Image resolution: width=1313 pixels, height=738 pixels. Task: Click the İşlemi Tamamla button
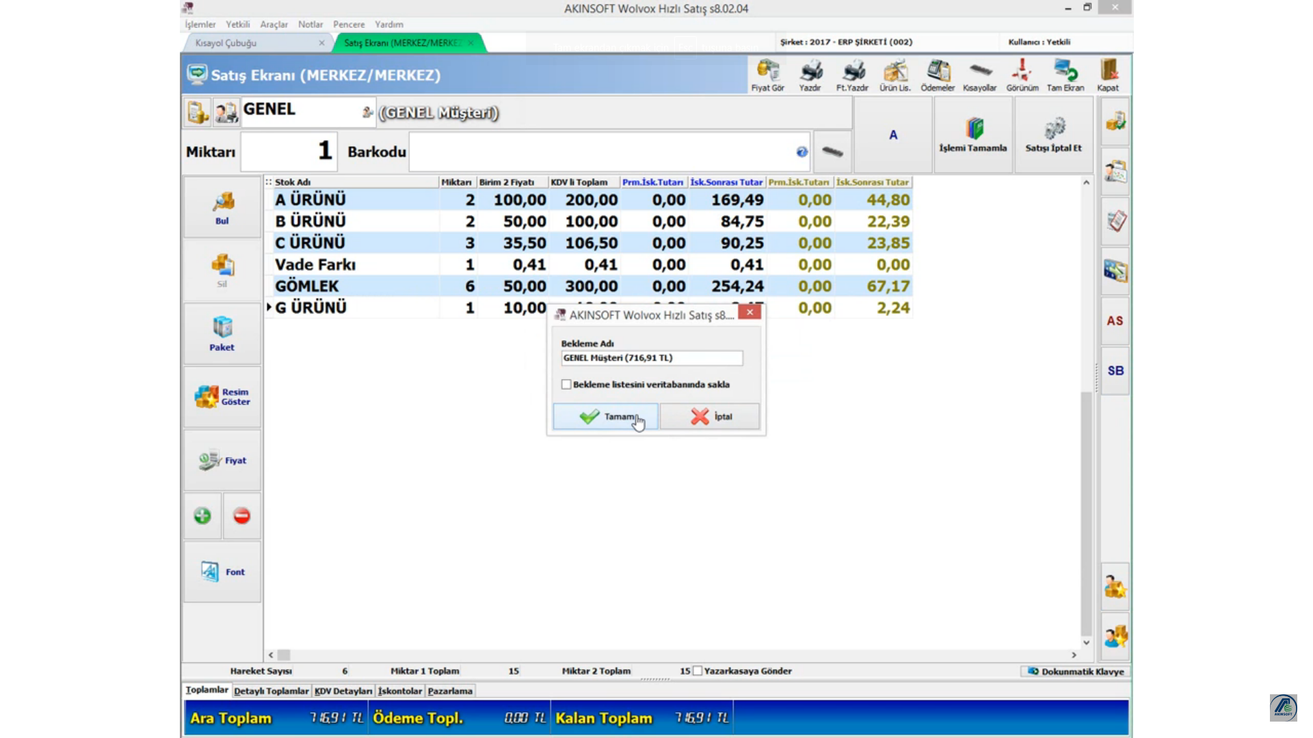(973, 135)
